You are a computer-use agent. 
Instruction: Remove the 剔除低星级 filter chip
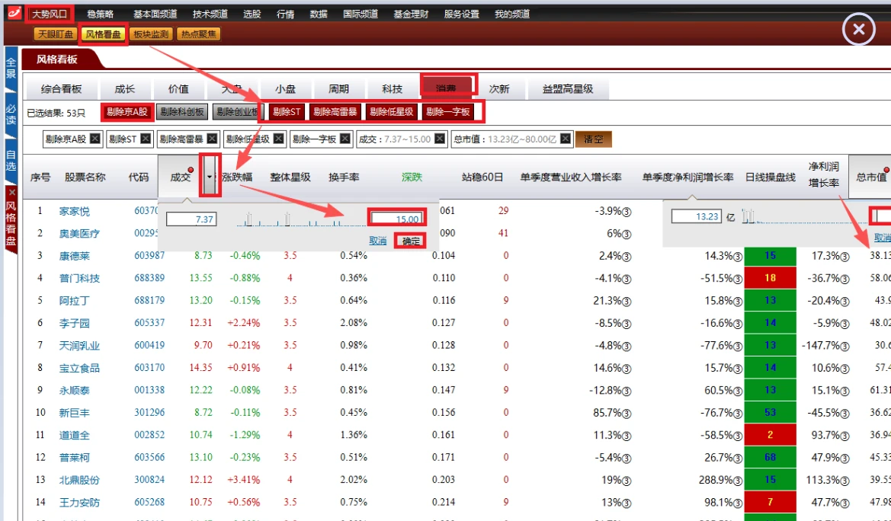pos(278,139)
